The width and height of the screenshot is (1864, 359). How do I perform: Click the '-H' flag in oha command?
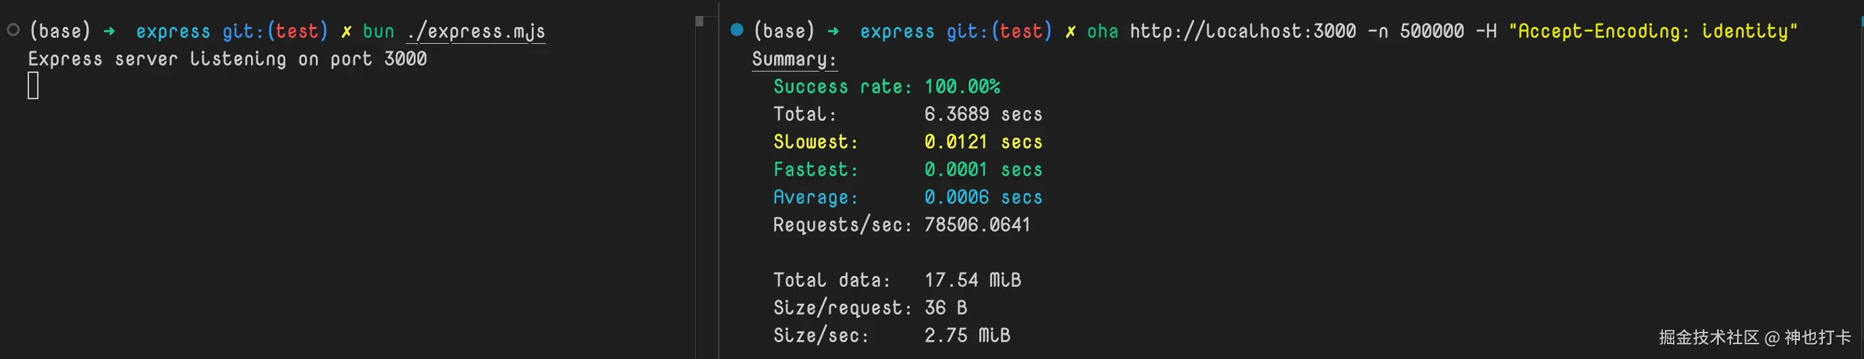[1486, 31]
